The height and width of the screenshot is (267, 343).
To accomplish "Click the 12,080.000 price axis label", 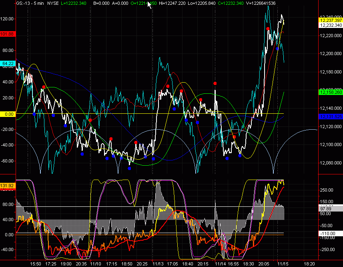I will [x=331, y=163].
